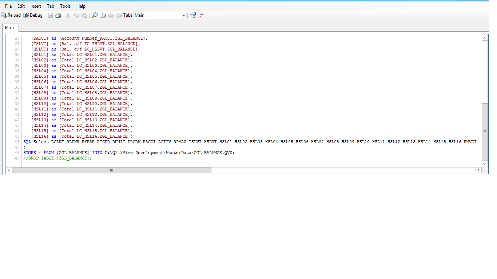This screenshot has height=279, width=497.
Task: Click [TSLVT] field on line 28
Action: pos(40,44)
